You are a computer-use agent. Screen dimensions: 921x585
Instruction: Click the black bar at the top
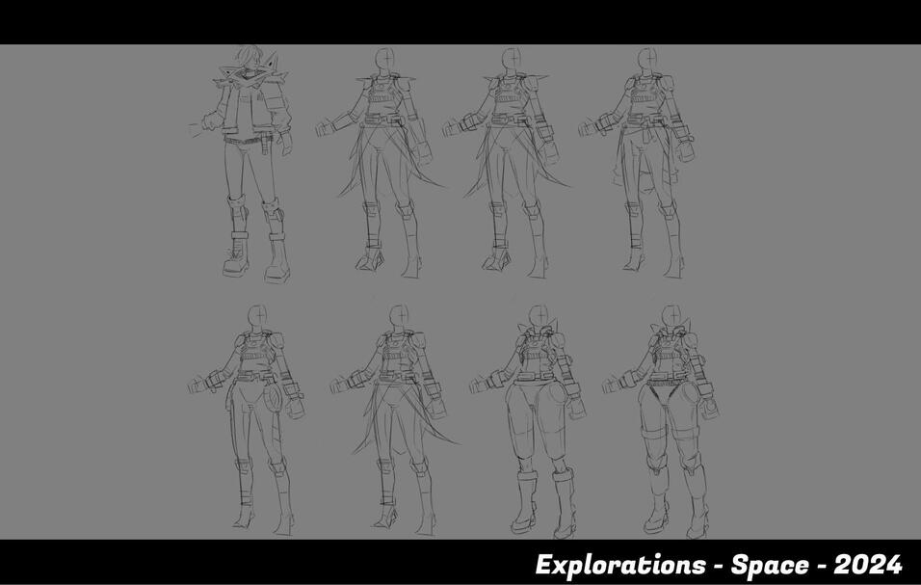460,21
